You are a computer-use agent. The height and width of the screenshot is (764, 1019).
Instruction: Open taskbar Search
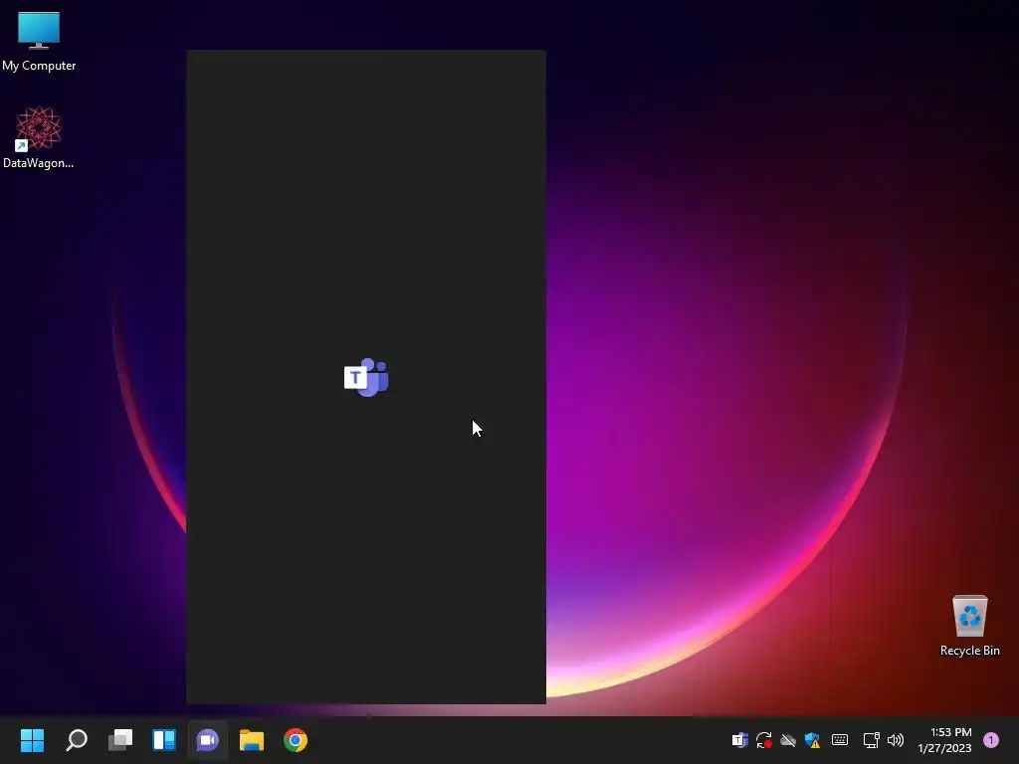[77, 740]
